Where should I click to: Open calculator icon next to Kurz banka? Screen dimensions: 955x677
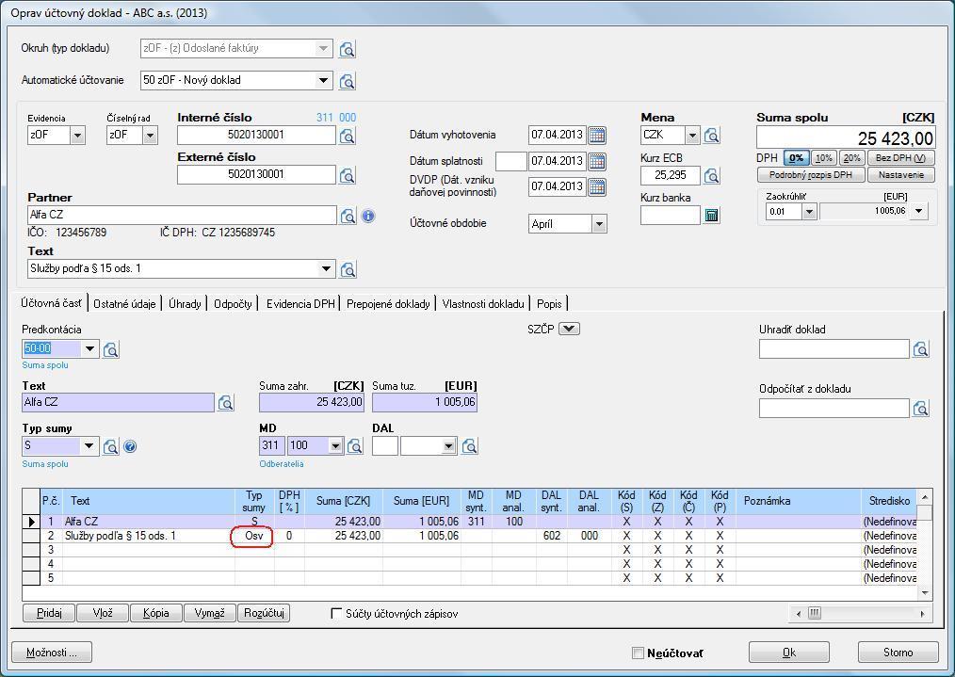click(x=711, y=215)
